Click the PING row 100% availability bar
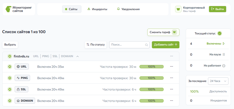 coord(151,78)
